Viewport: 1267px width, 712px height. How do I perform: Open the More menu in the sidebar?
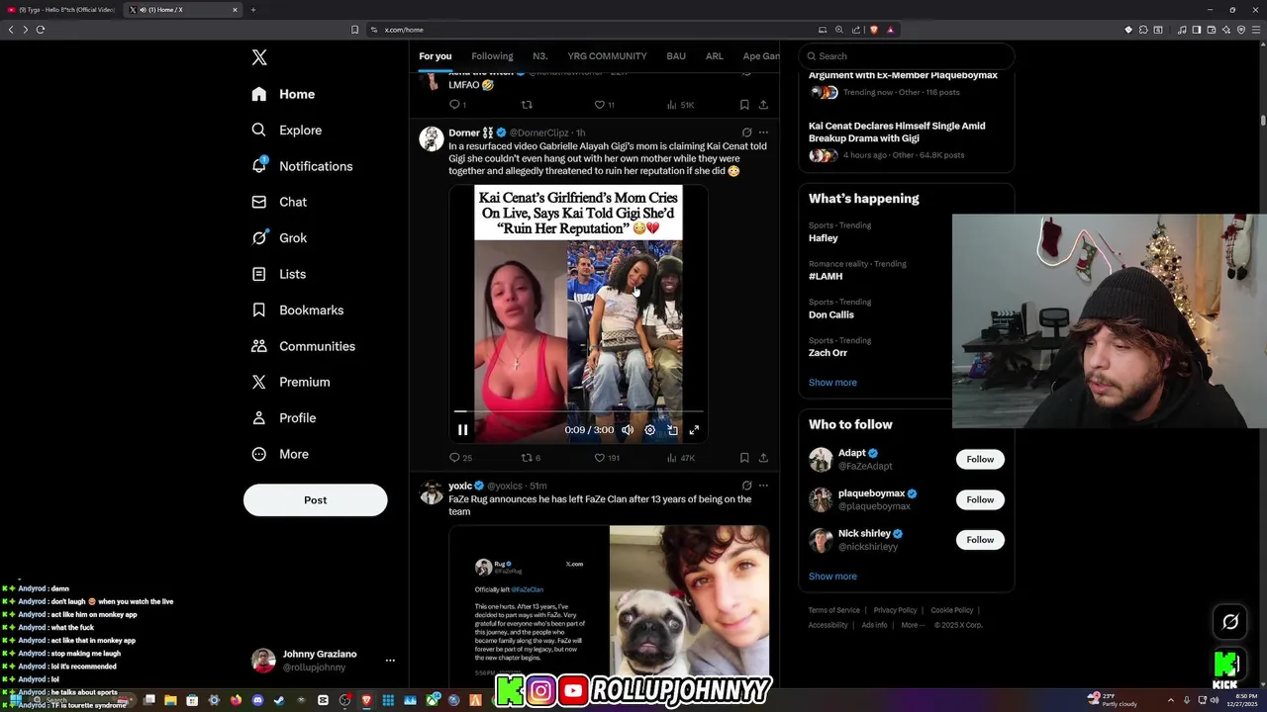[x=280, y=454]
